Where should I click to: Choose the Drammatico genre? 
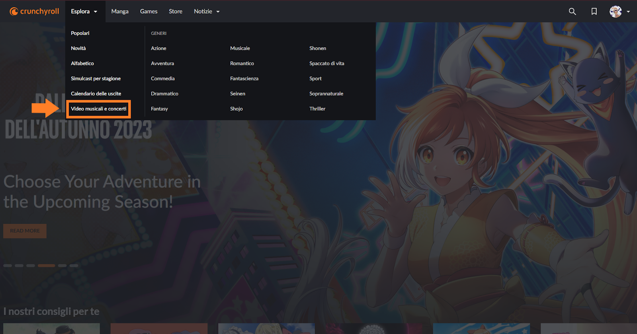(x=164, y=93)
